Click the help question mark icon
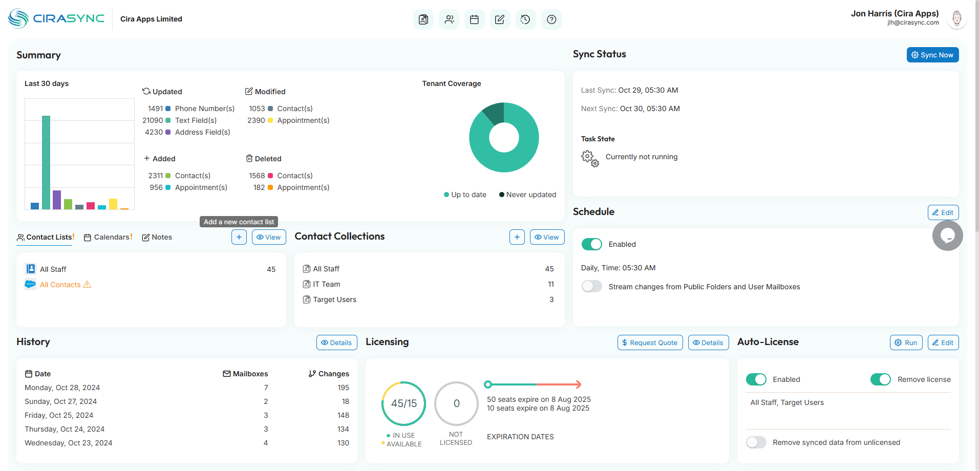 coord(551,19)
